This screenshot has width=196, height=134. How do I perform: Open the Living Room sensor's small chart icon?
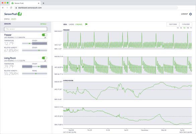coord(45,61)
